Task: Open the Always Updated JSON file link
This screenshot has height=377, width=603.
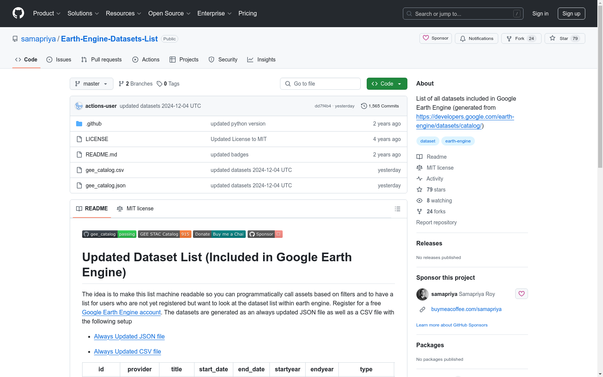Action: tap(129, 336)
